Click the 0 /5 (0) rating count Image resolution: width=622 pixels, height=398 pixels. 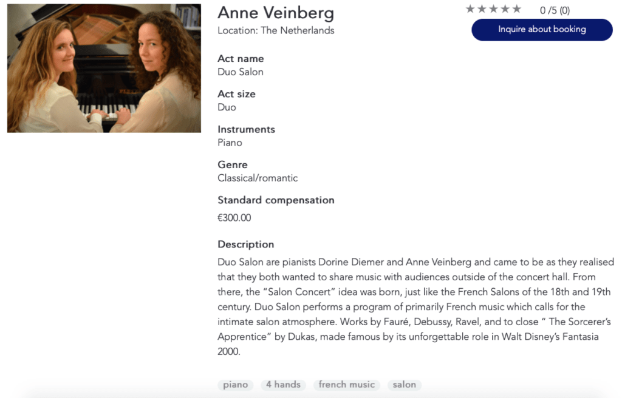point(555,10)
